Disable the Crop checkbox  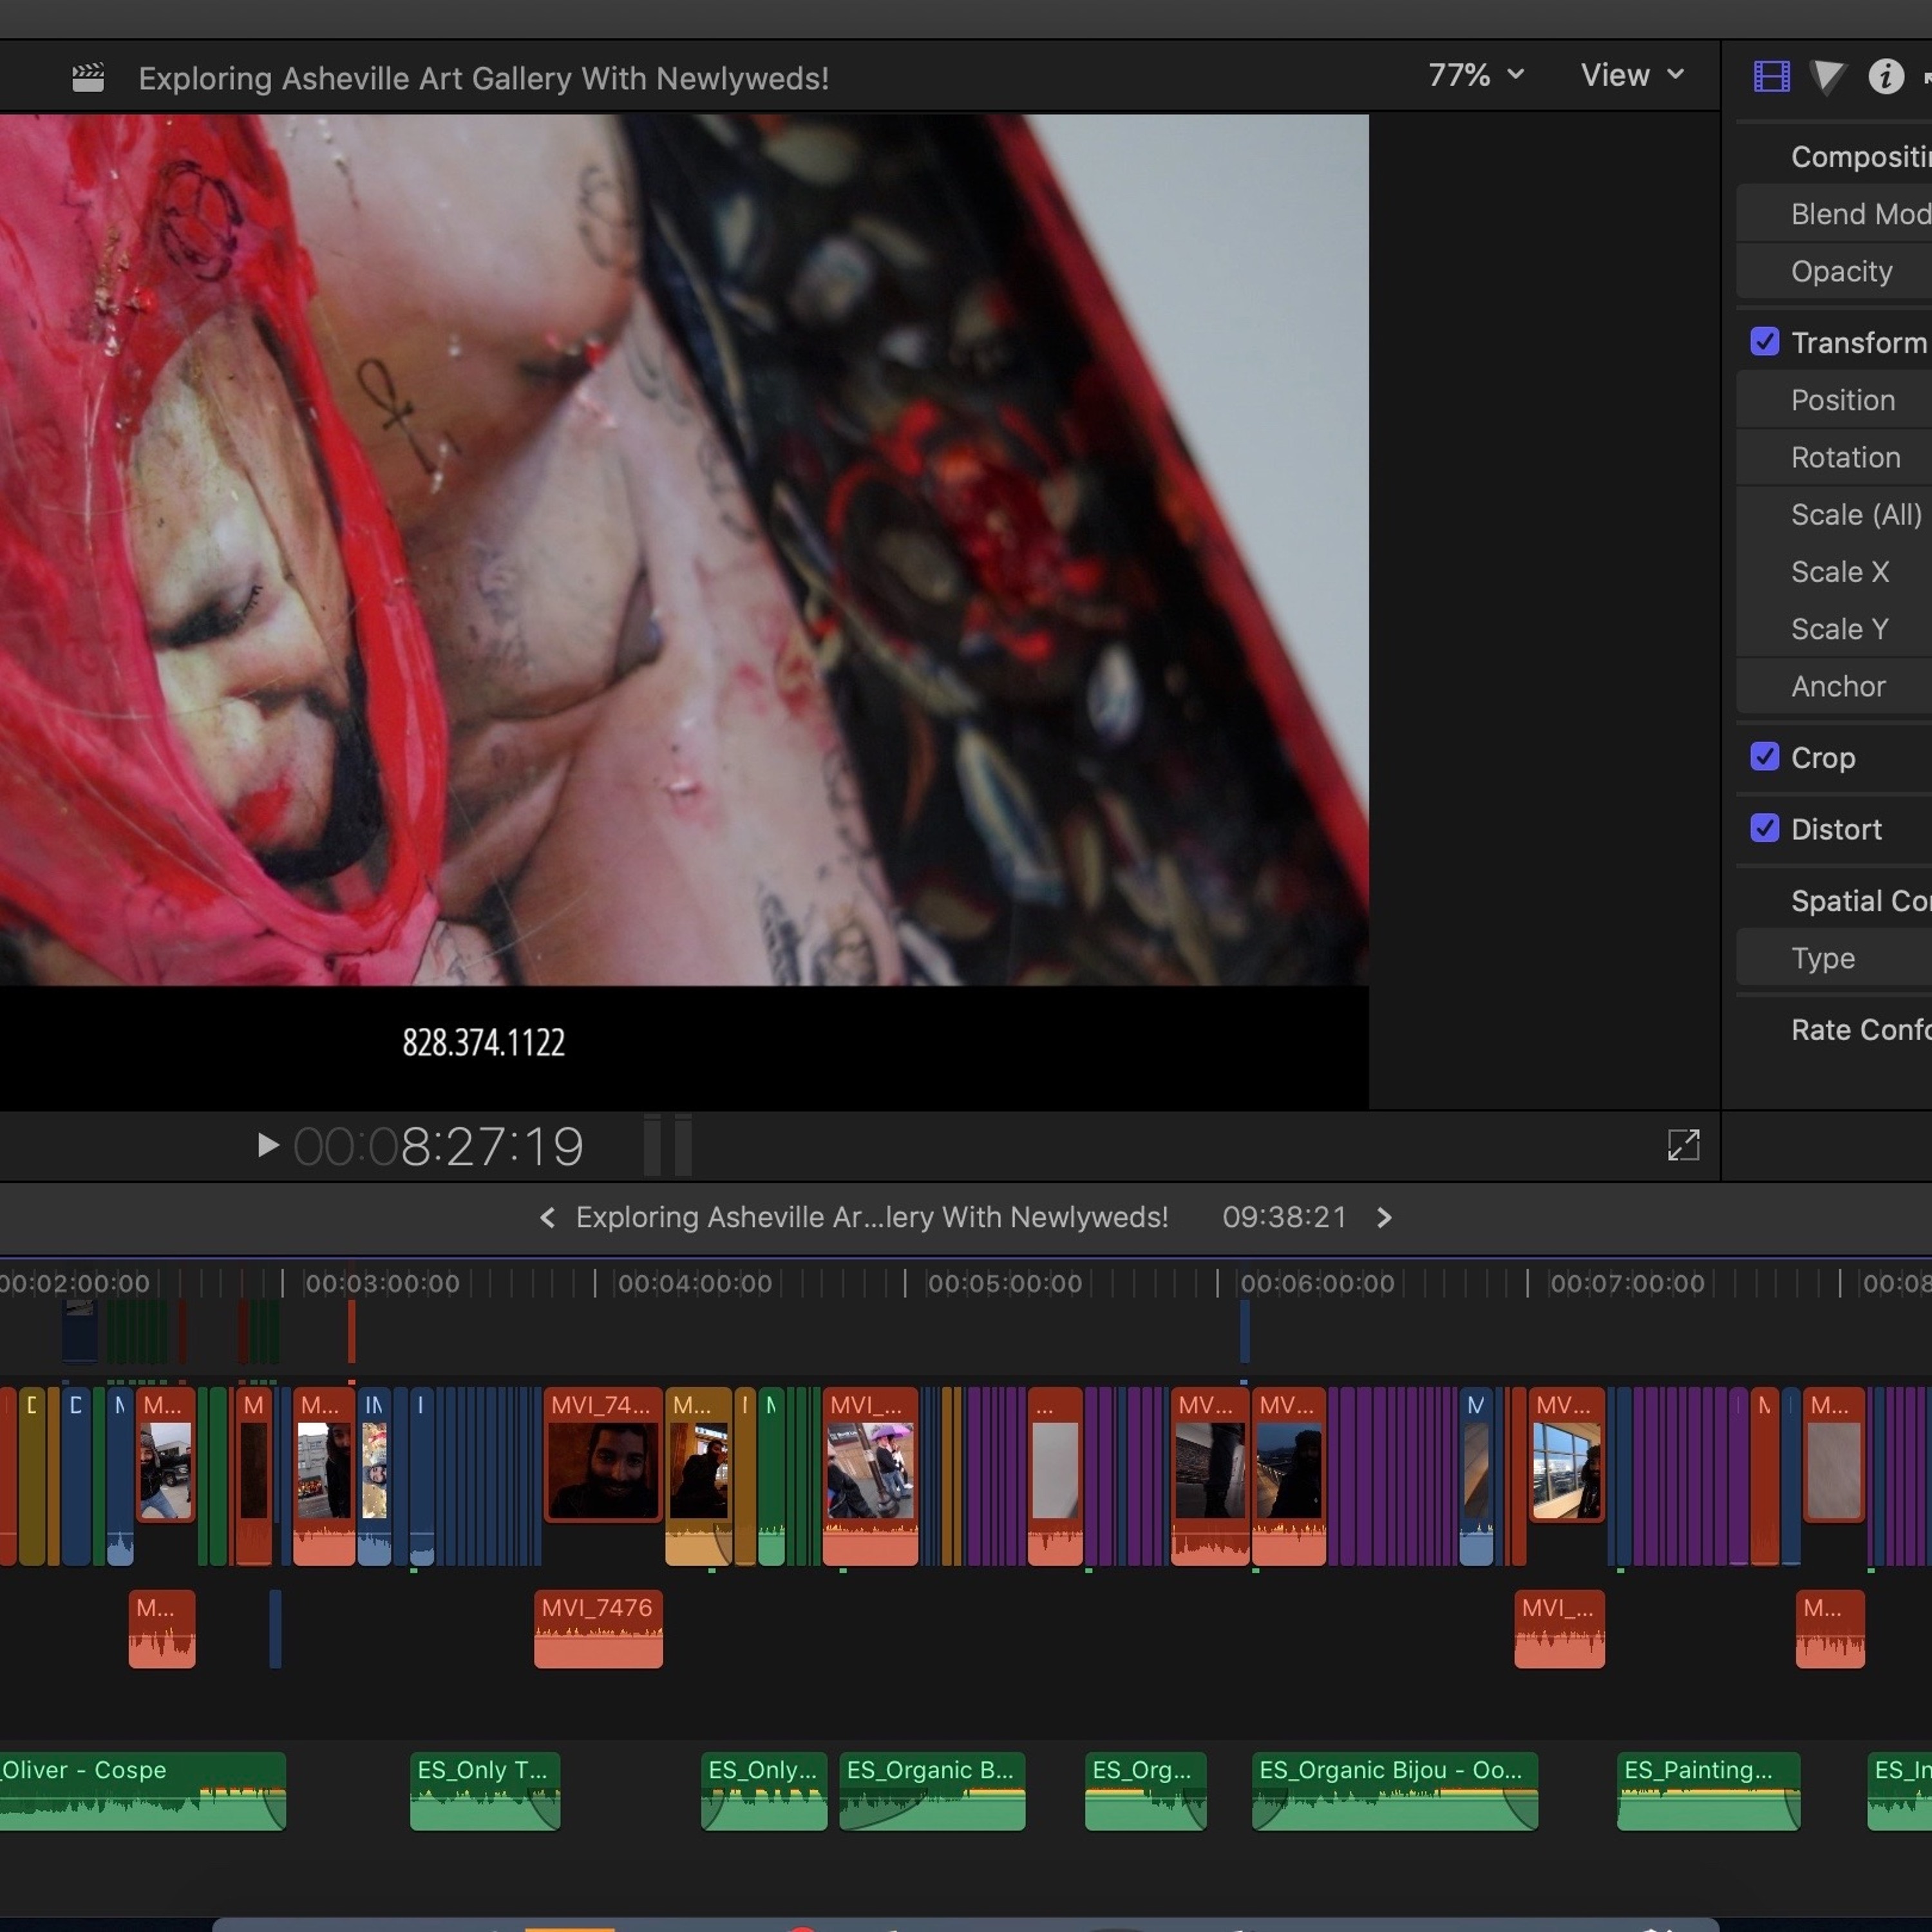[x=1765, y=757]
